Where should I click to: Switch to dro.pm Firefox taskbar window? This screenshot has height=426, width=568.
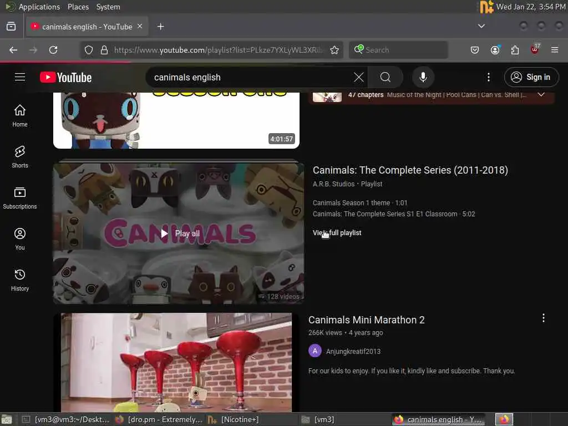(159, 419)
